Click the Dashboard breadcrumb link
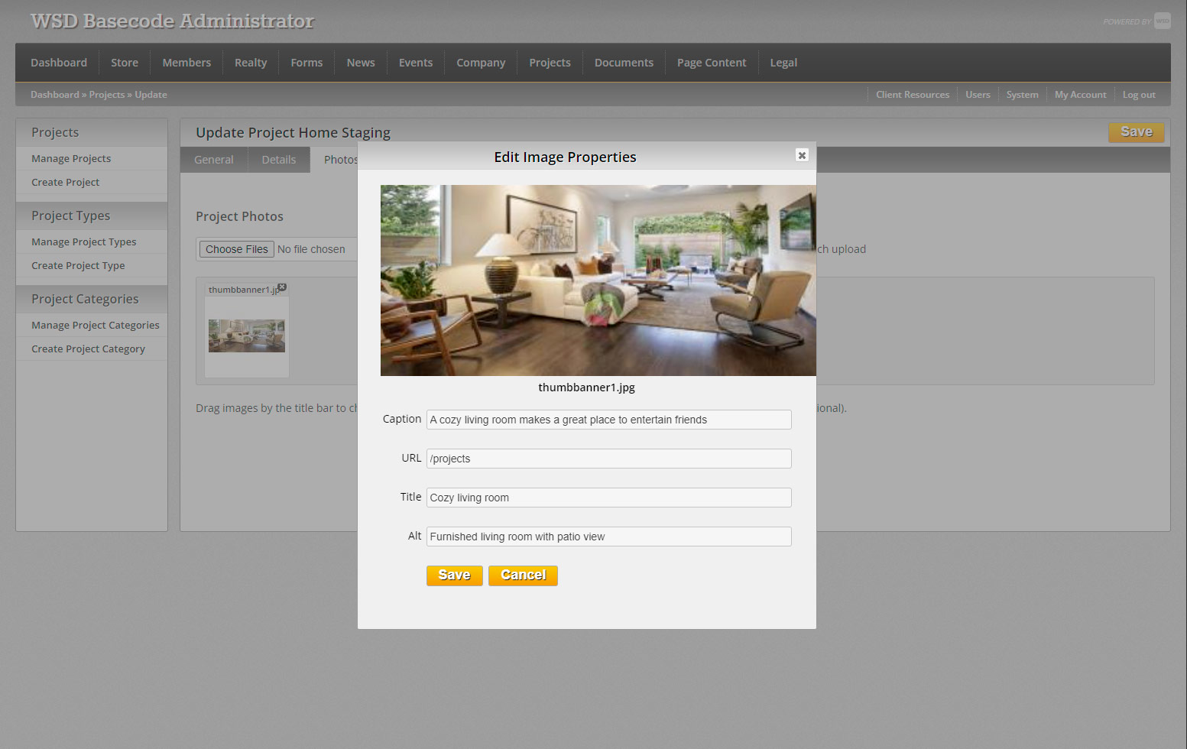This screenshot has width=1187, height=749. (55, 95)
